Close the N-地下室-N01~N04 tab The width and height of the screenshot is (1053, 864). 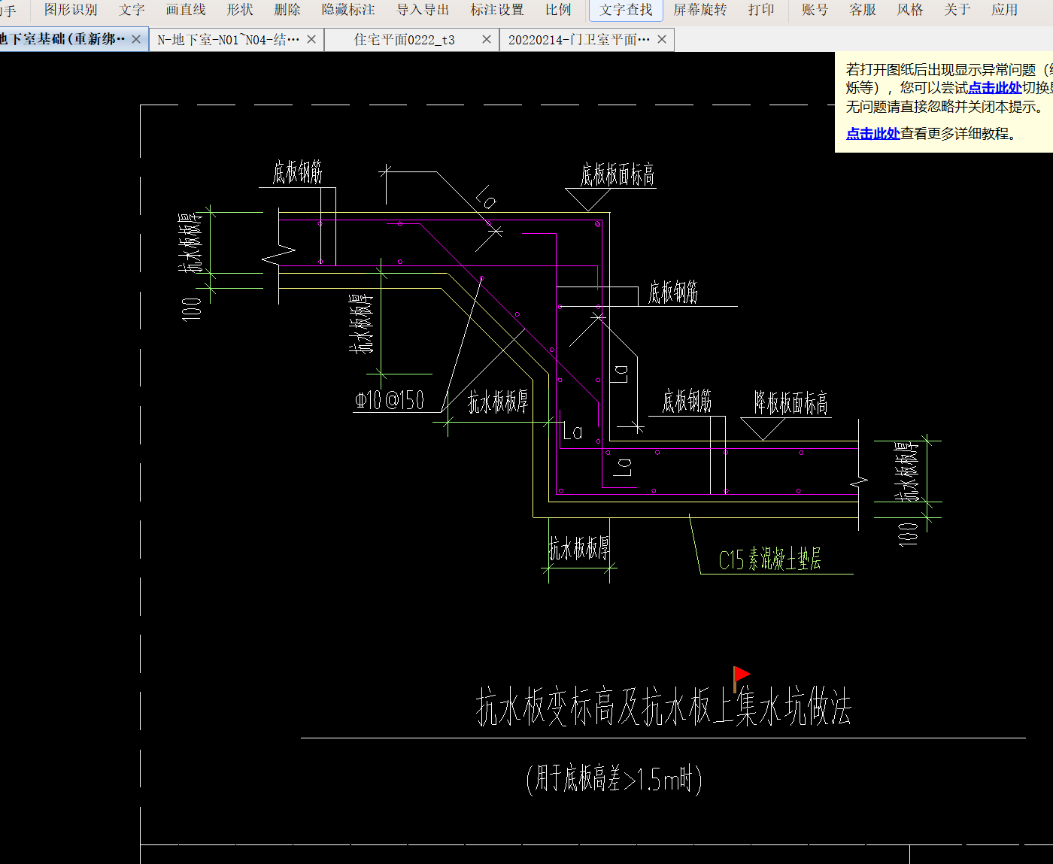point(311,39)
